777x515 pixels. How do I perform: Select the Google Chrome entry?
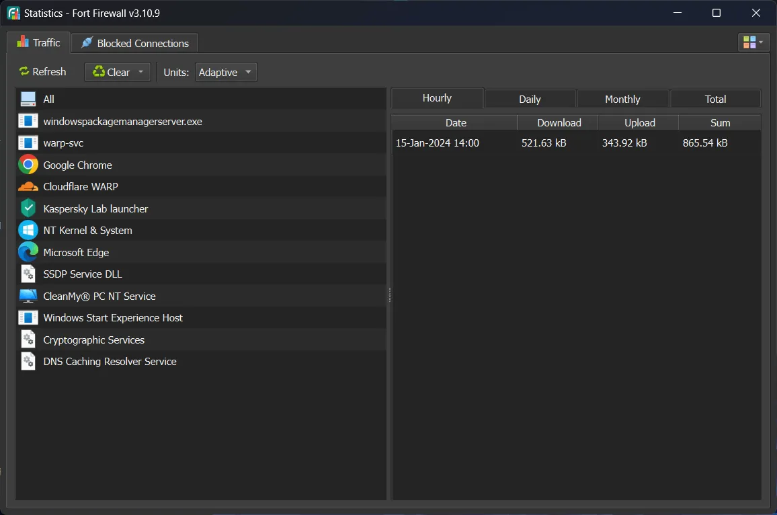click(201, 165)
